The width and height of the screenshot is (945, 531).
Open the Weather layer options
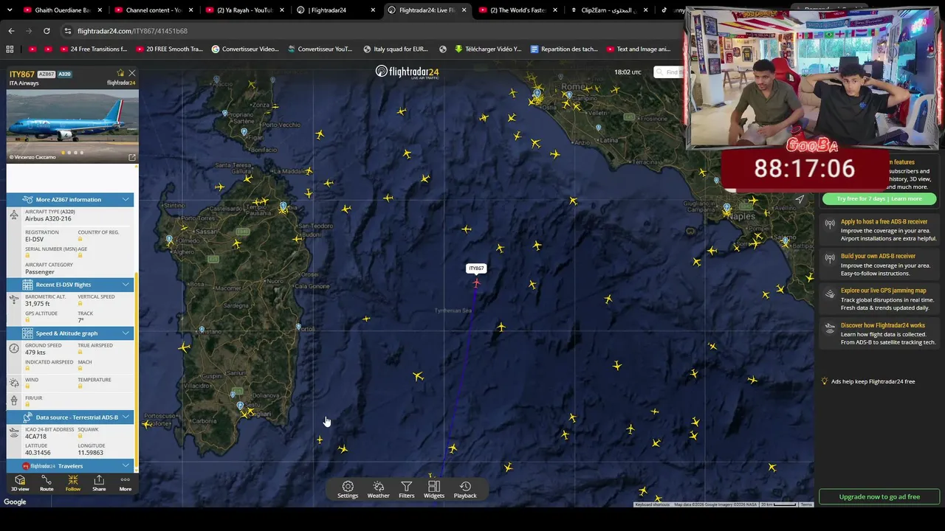(378, 490)
